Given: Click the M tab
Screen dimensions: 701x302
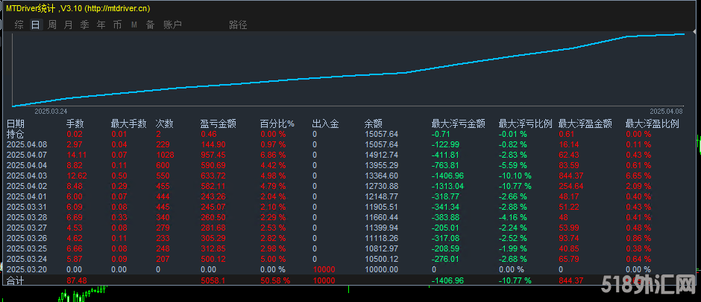Looking at the screenshot, I should [x=133, y=25].
